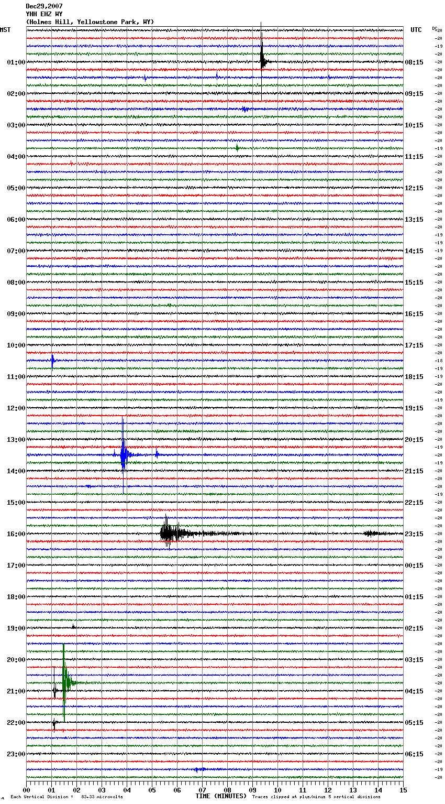This screenshot has height=804, width=445.
Task: Click the blue seismic burst below the 13:00 trace
Action: pyautogui.click(x=124, y=454)
